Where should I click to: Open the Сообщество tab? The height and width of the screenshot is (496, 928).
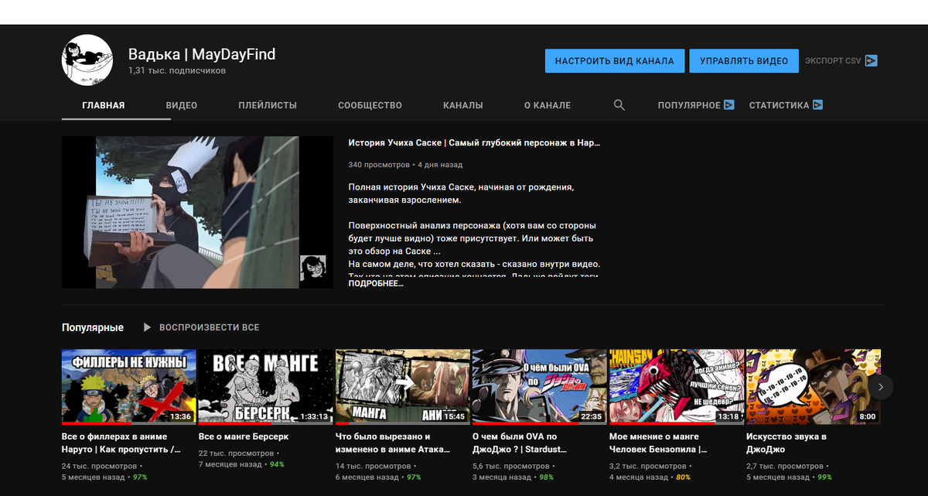pos(370,105)
